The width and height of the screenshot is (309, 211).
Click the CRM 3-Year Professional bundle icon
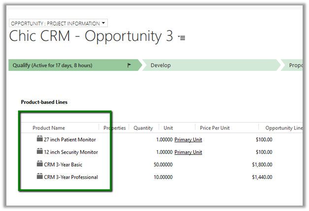tap(40, 177)
